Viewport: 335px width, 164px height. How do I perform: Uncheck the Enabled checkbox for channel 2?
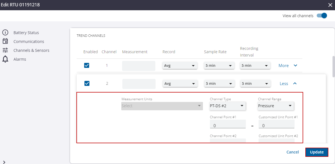87,83
